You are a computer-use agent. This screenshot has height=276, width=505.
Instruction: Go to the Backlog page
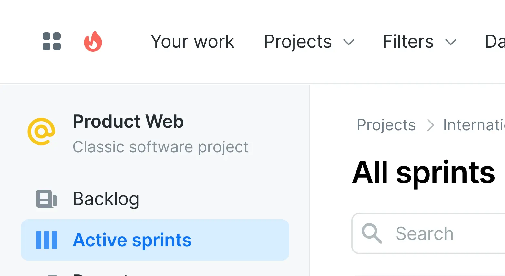point(106,199)
